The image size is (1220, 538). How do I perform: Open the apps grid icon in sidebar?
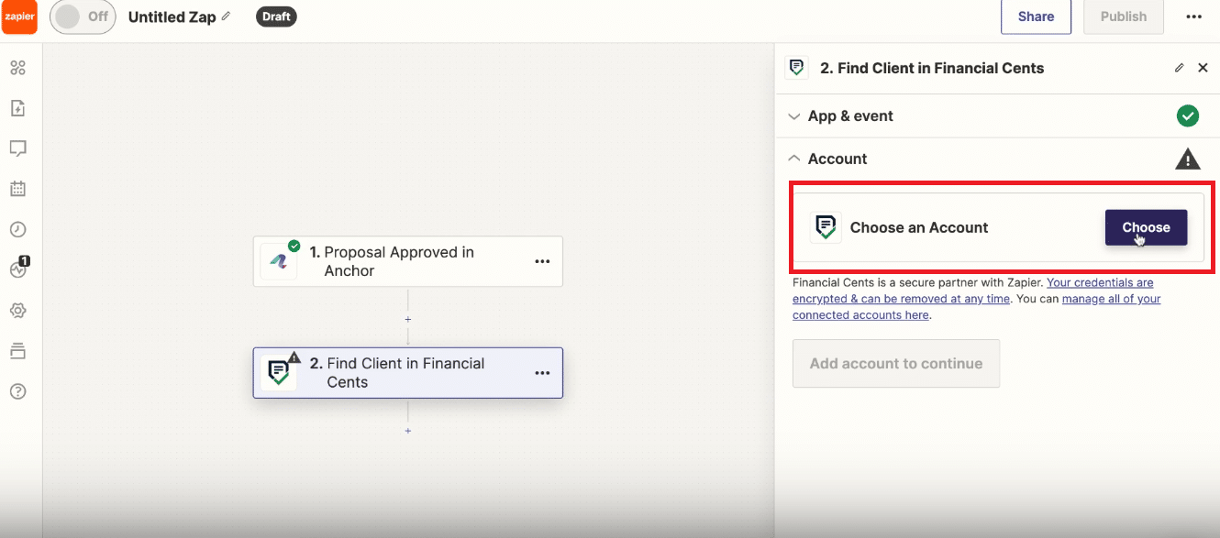pyautogui.click(x=17, y=68)
